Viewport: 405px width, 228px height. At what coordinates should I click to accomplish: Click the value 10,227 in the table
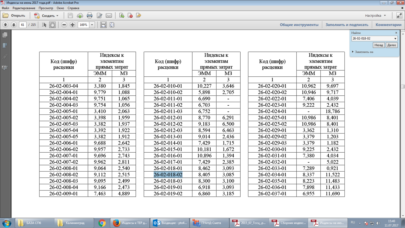point(204,86)
